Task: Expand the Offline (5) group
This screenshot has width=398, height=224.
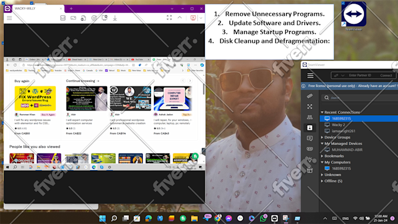Action: [322, 181]
